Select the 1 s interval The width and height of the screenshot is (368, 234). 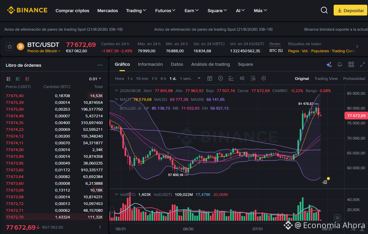point(130,79)
